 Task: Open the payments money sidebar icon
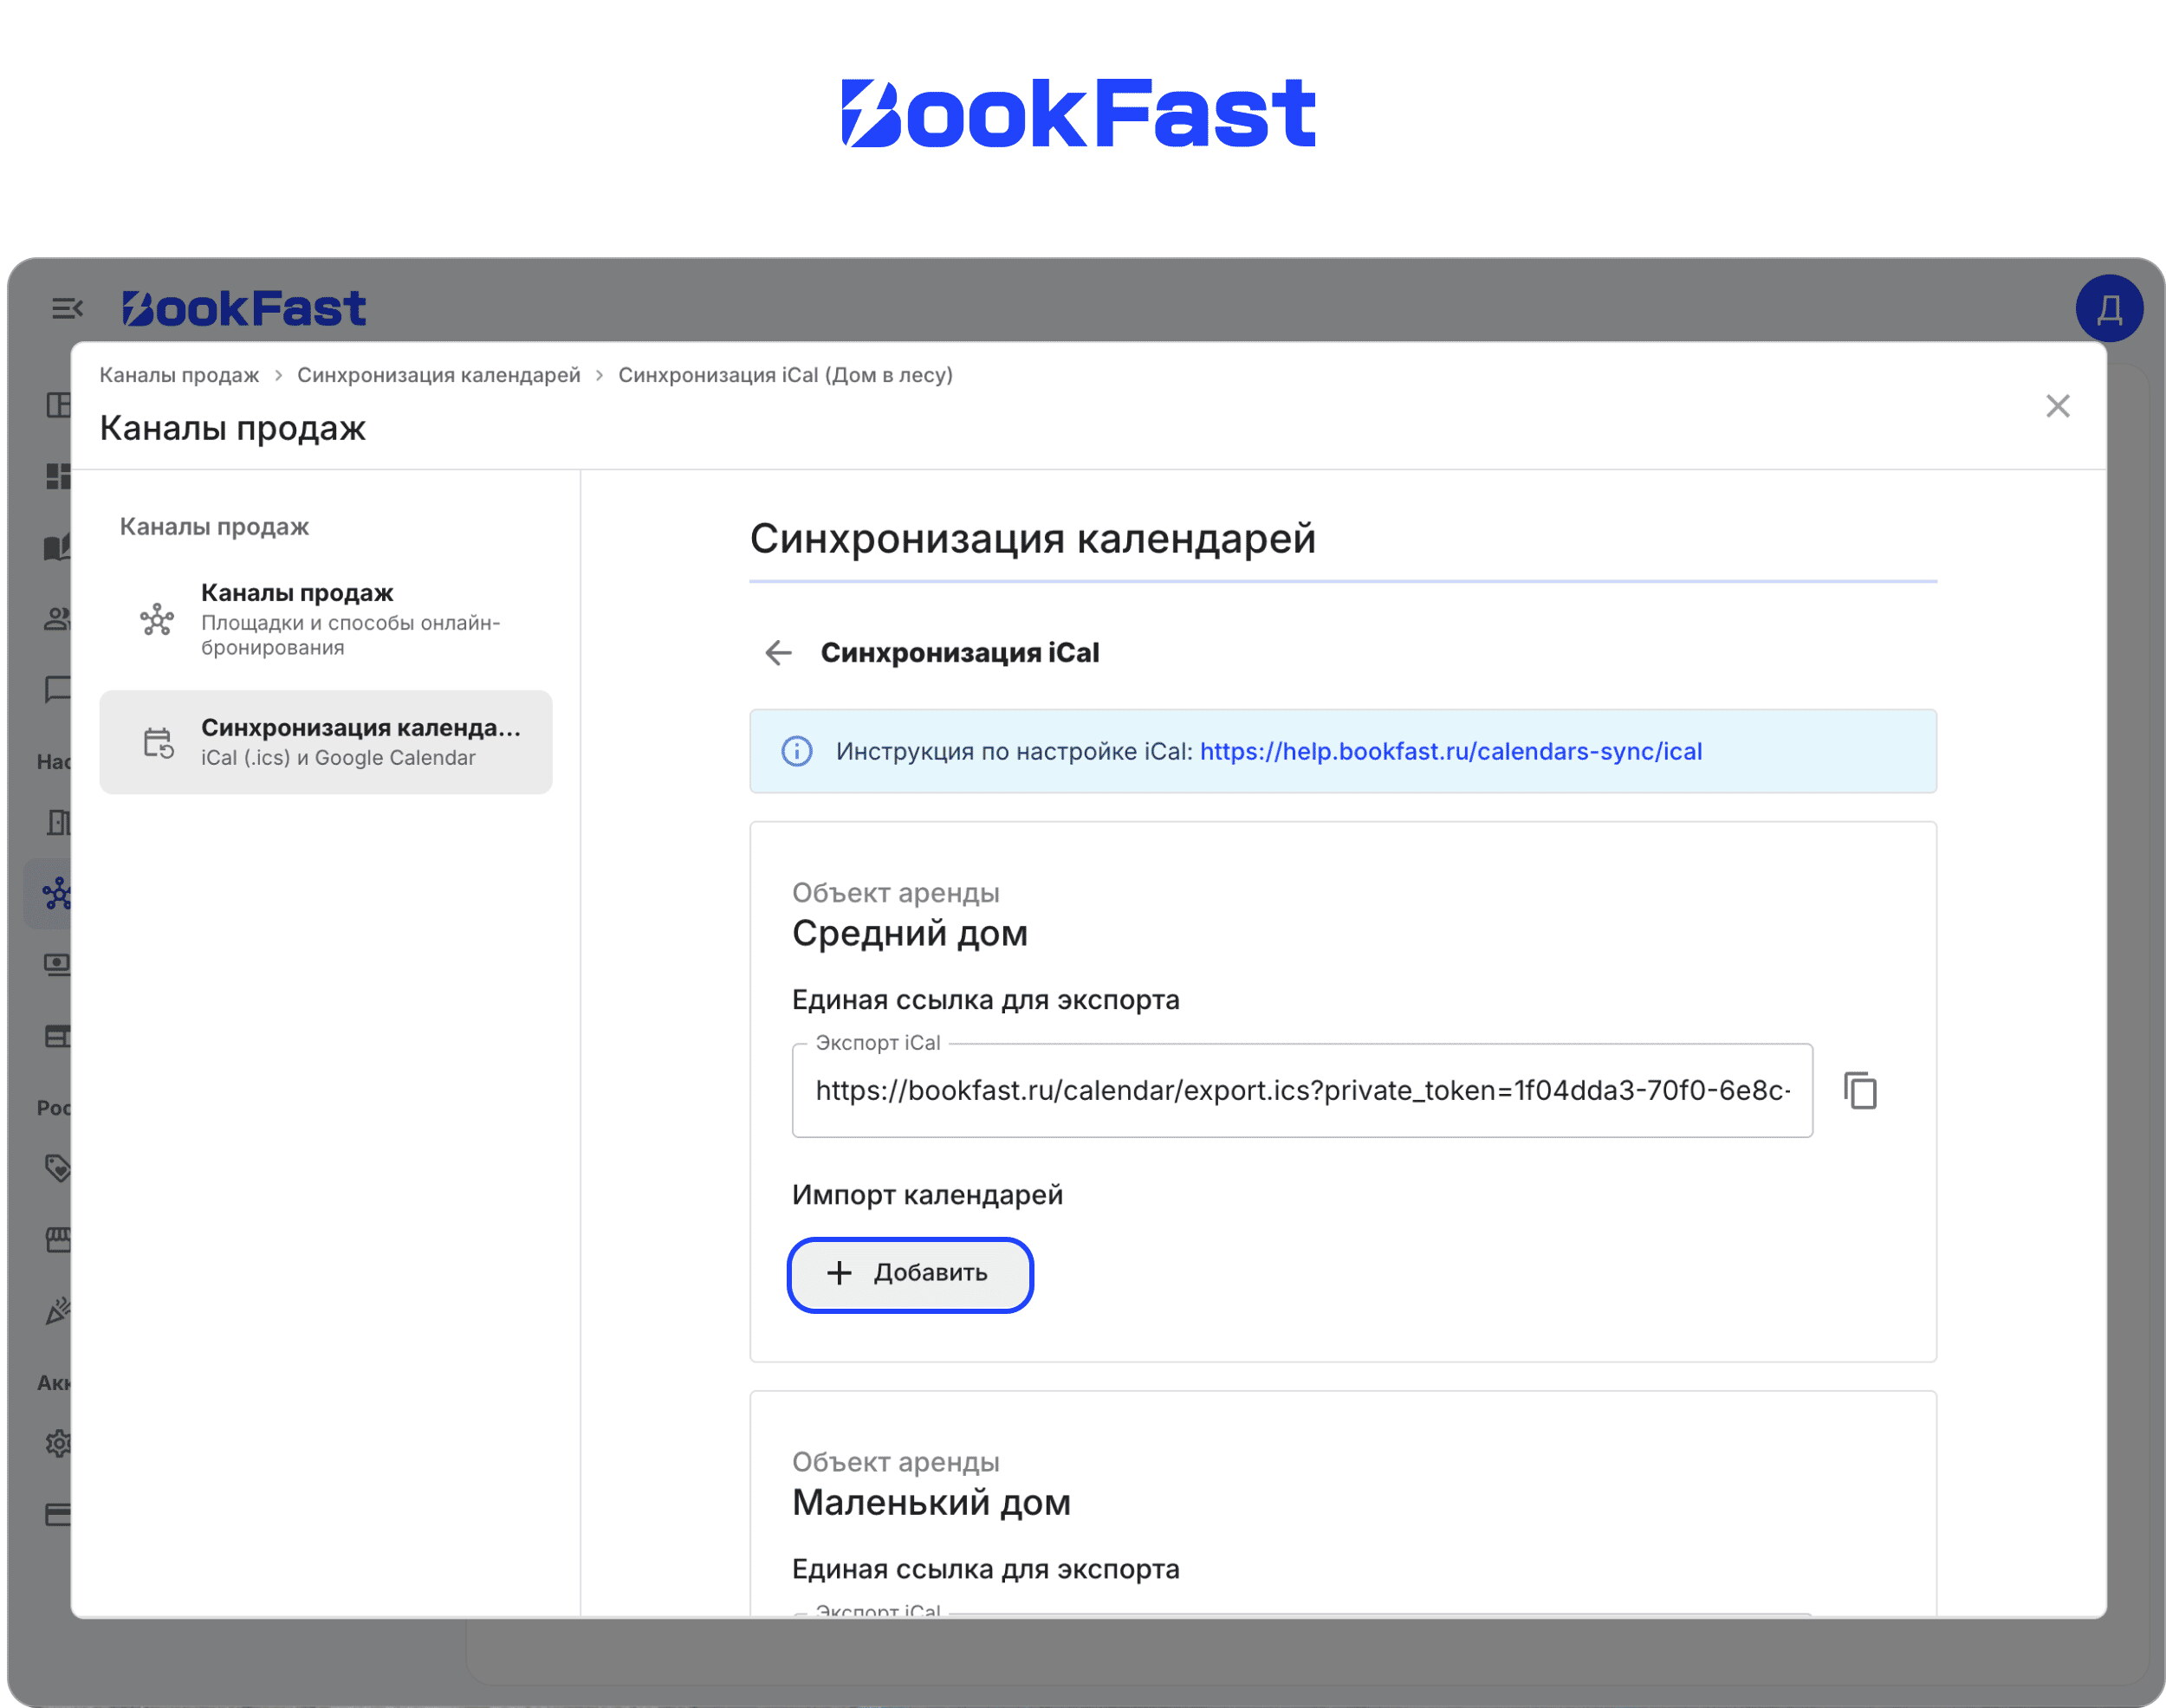58,964
